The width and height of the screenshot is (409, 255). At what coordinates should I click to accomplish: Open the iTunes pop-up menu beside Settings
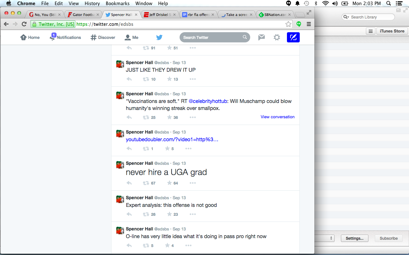tap(324, 238)
